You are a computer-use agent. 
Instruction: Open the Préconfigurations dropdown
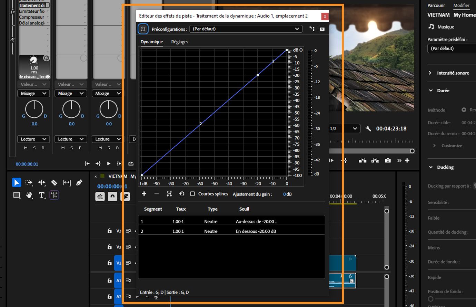click(x=246, y=29)
